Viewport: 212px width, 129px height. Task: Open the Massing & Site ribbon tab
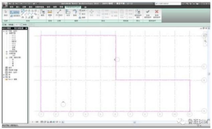pyautogui.click(x=40, y=7)
